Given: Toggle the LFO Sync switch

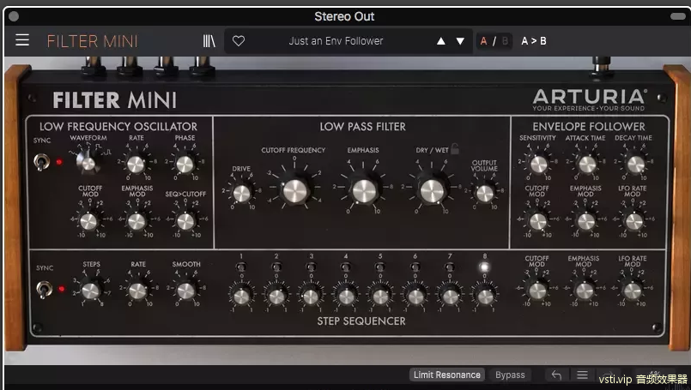Looking at the screenshot, I should 41,160.
